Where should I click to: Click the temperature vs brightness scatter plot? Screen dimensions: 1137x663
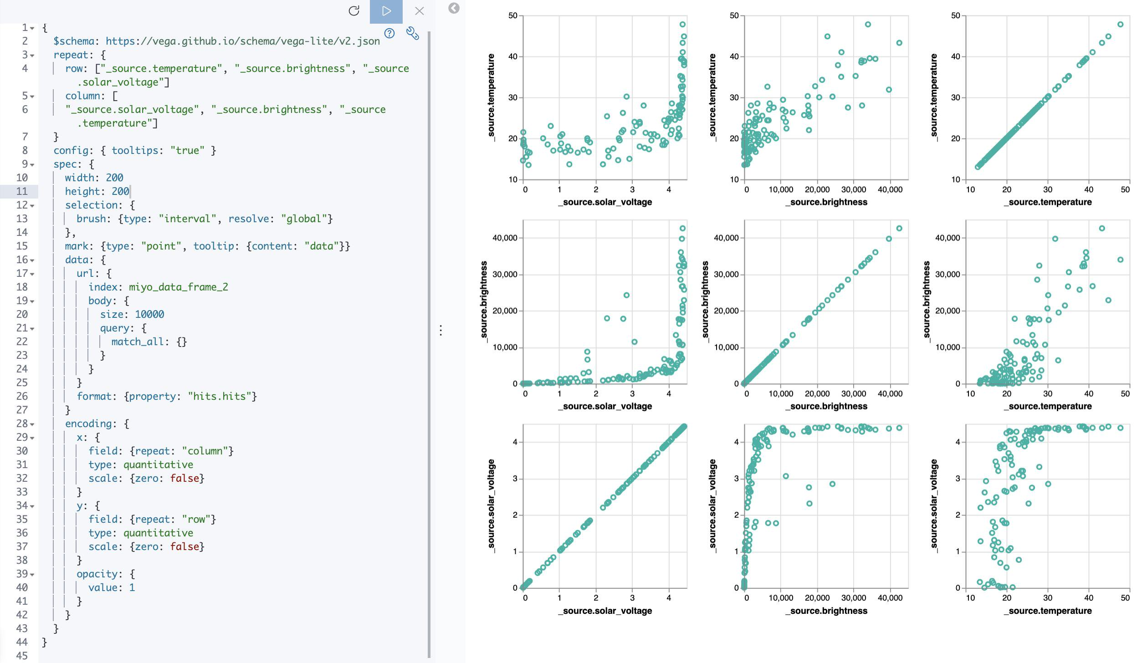[826, 97]
